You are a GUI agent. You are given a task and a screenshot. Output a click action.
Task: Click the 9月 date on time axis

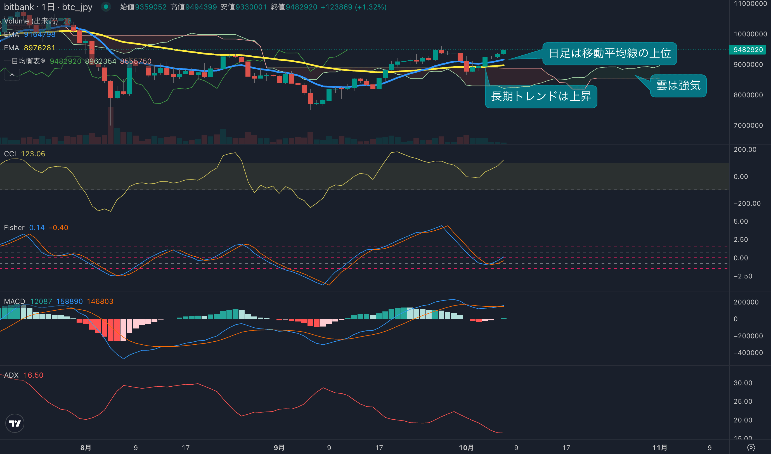coord(279,448)
